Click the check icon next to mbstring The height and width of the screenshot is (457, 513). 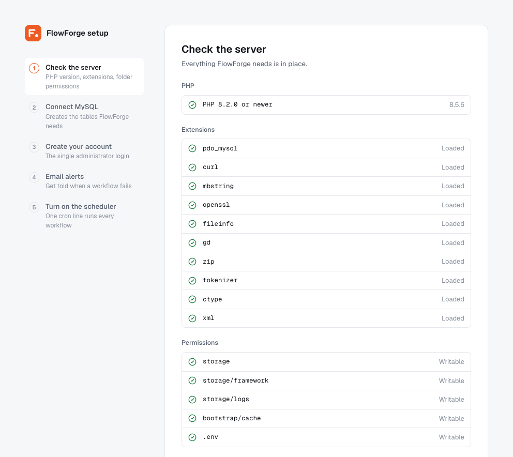[192, 186]
